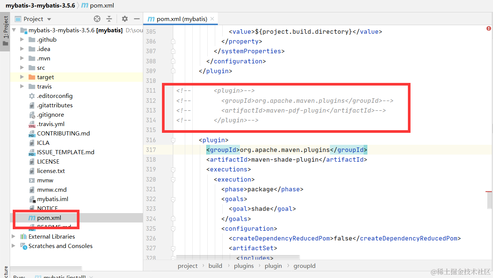Click the red error indicator in editor
Viewport: 493px width, 278px height.
(x=489, y=29)
